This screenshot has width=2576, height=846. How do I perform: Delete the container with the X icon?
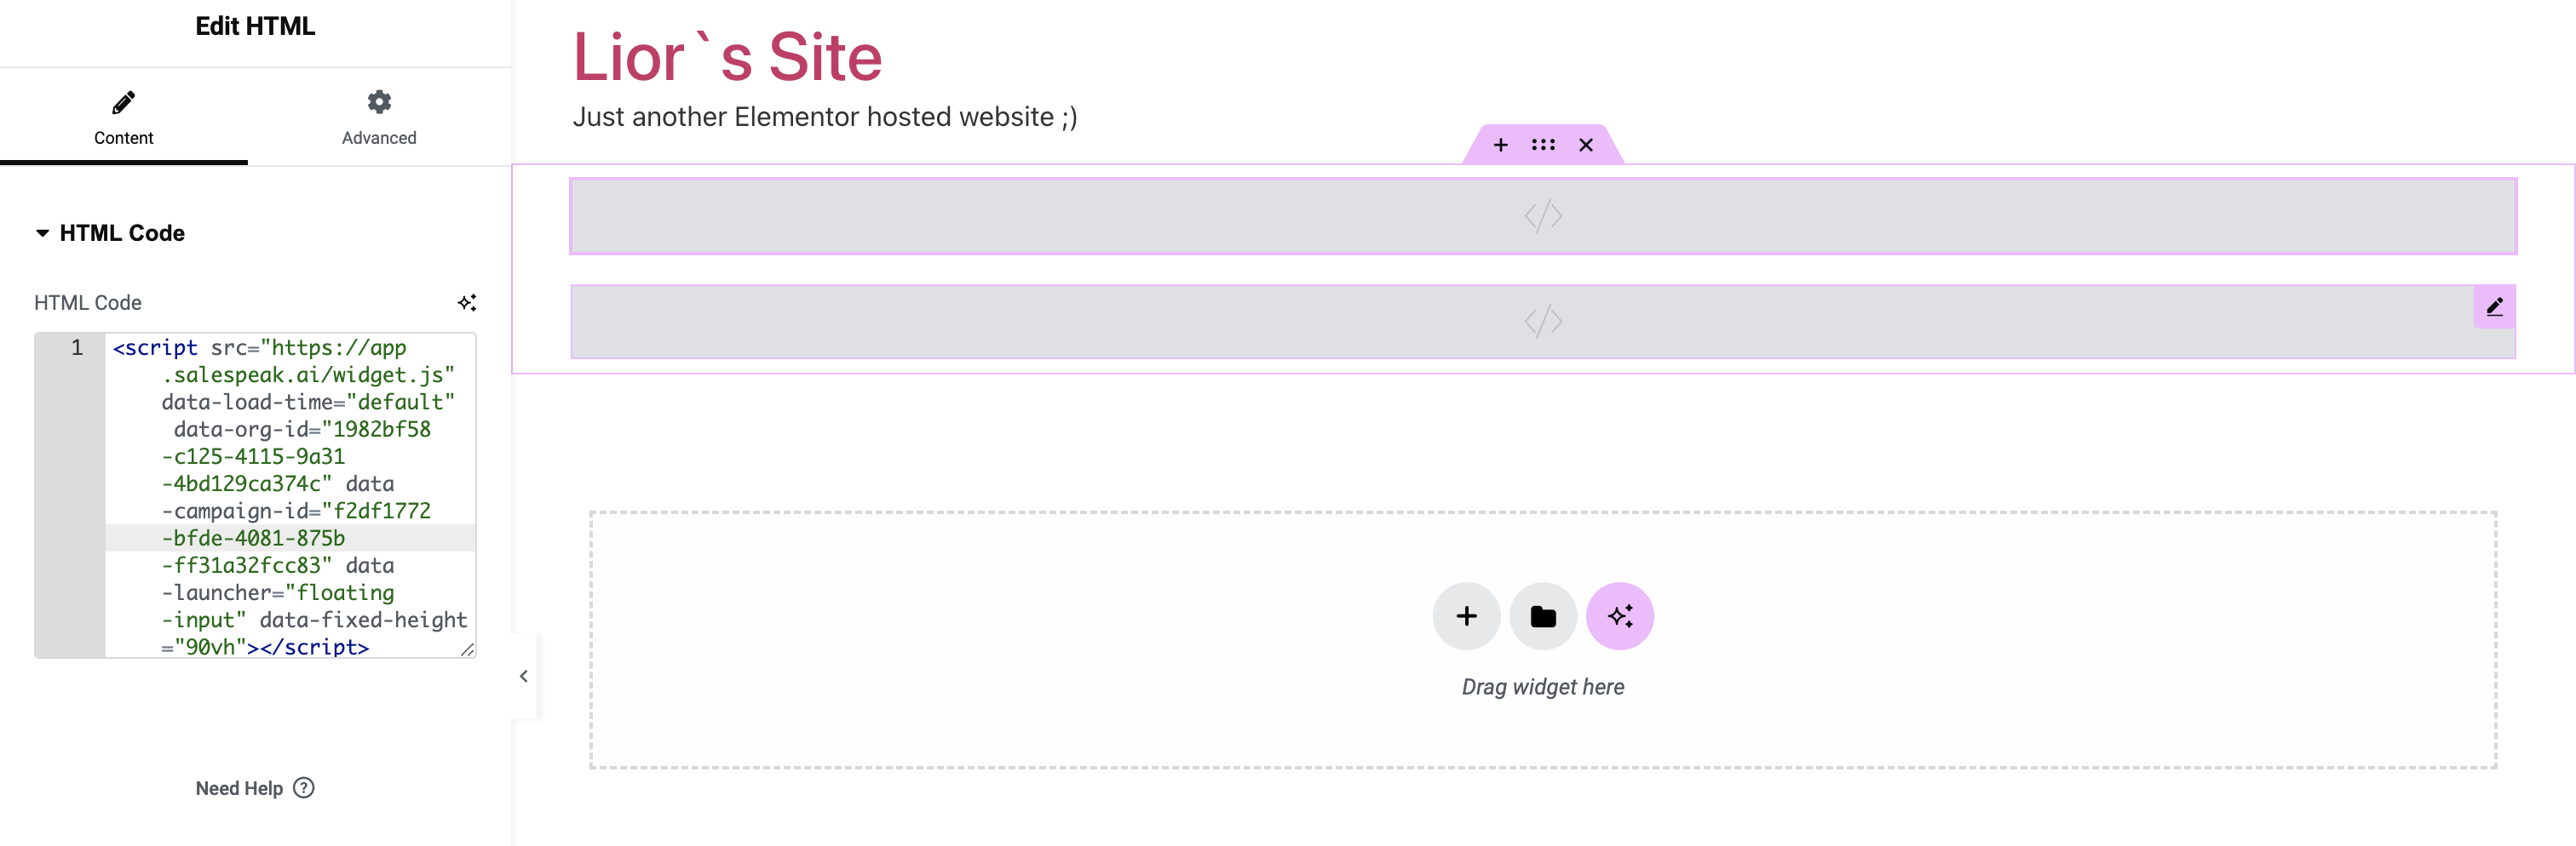coord(1586,145)
